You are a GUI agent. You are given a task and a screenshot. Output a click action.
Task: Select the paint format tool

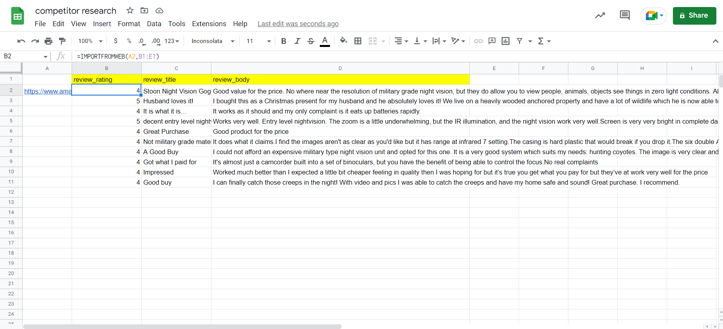pos(62,41)
